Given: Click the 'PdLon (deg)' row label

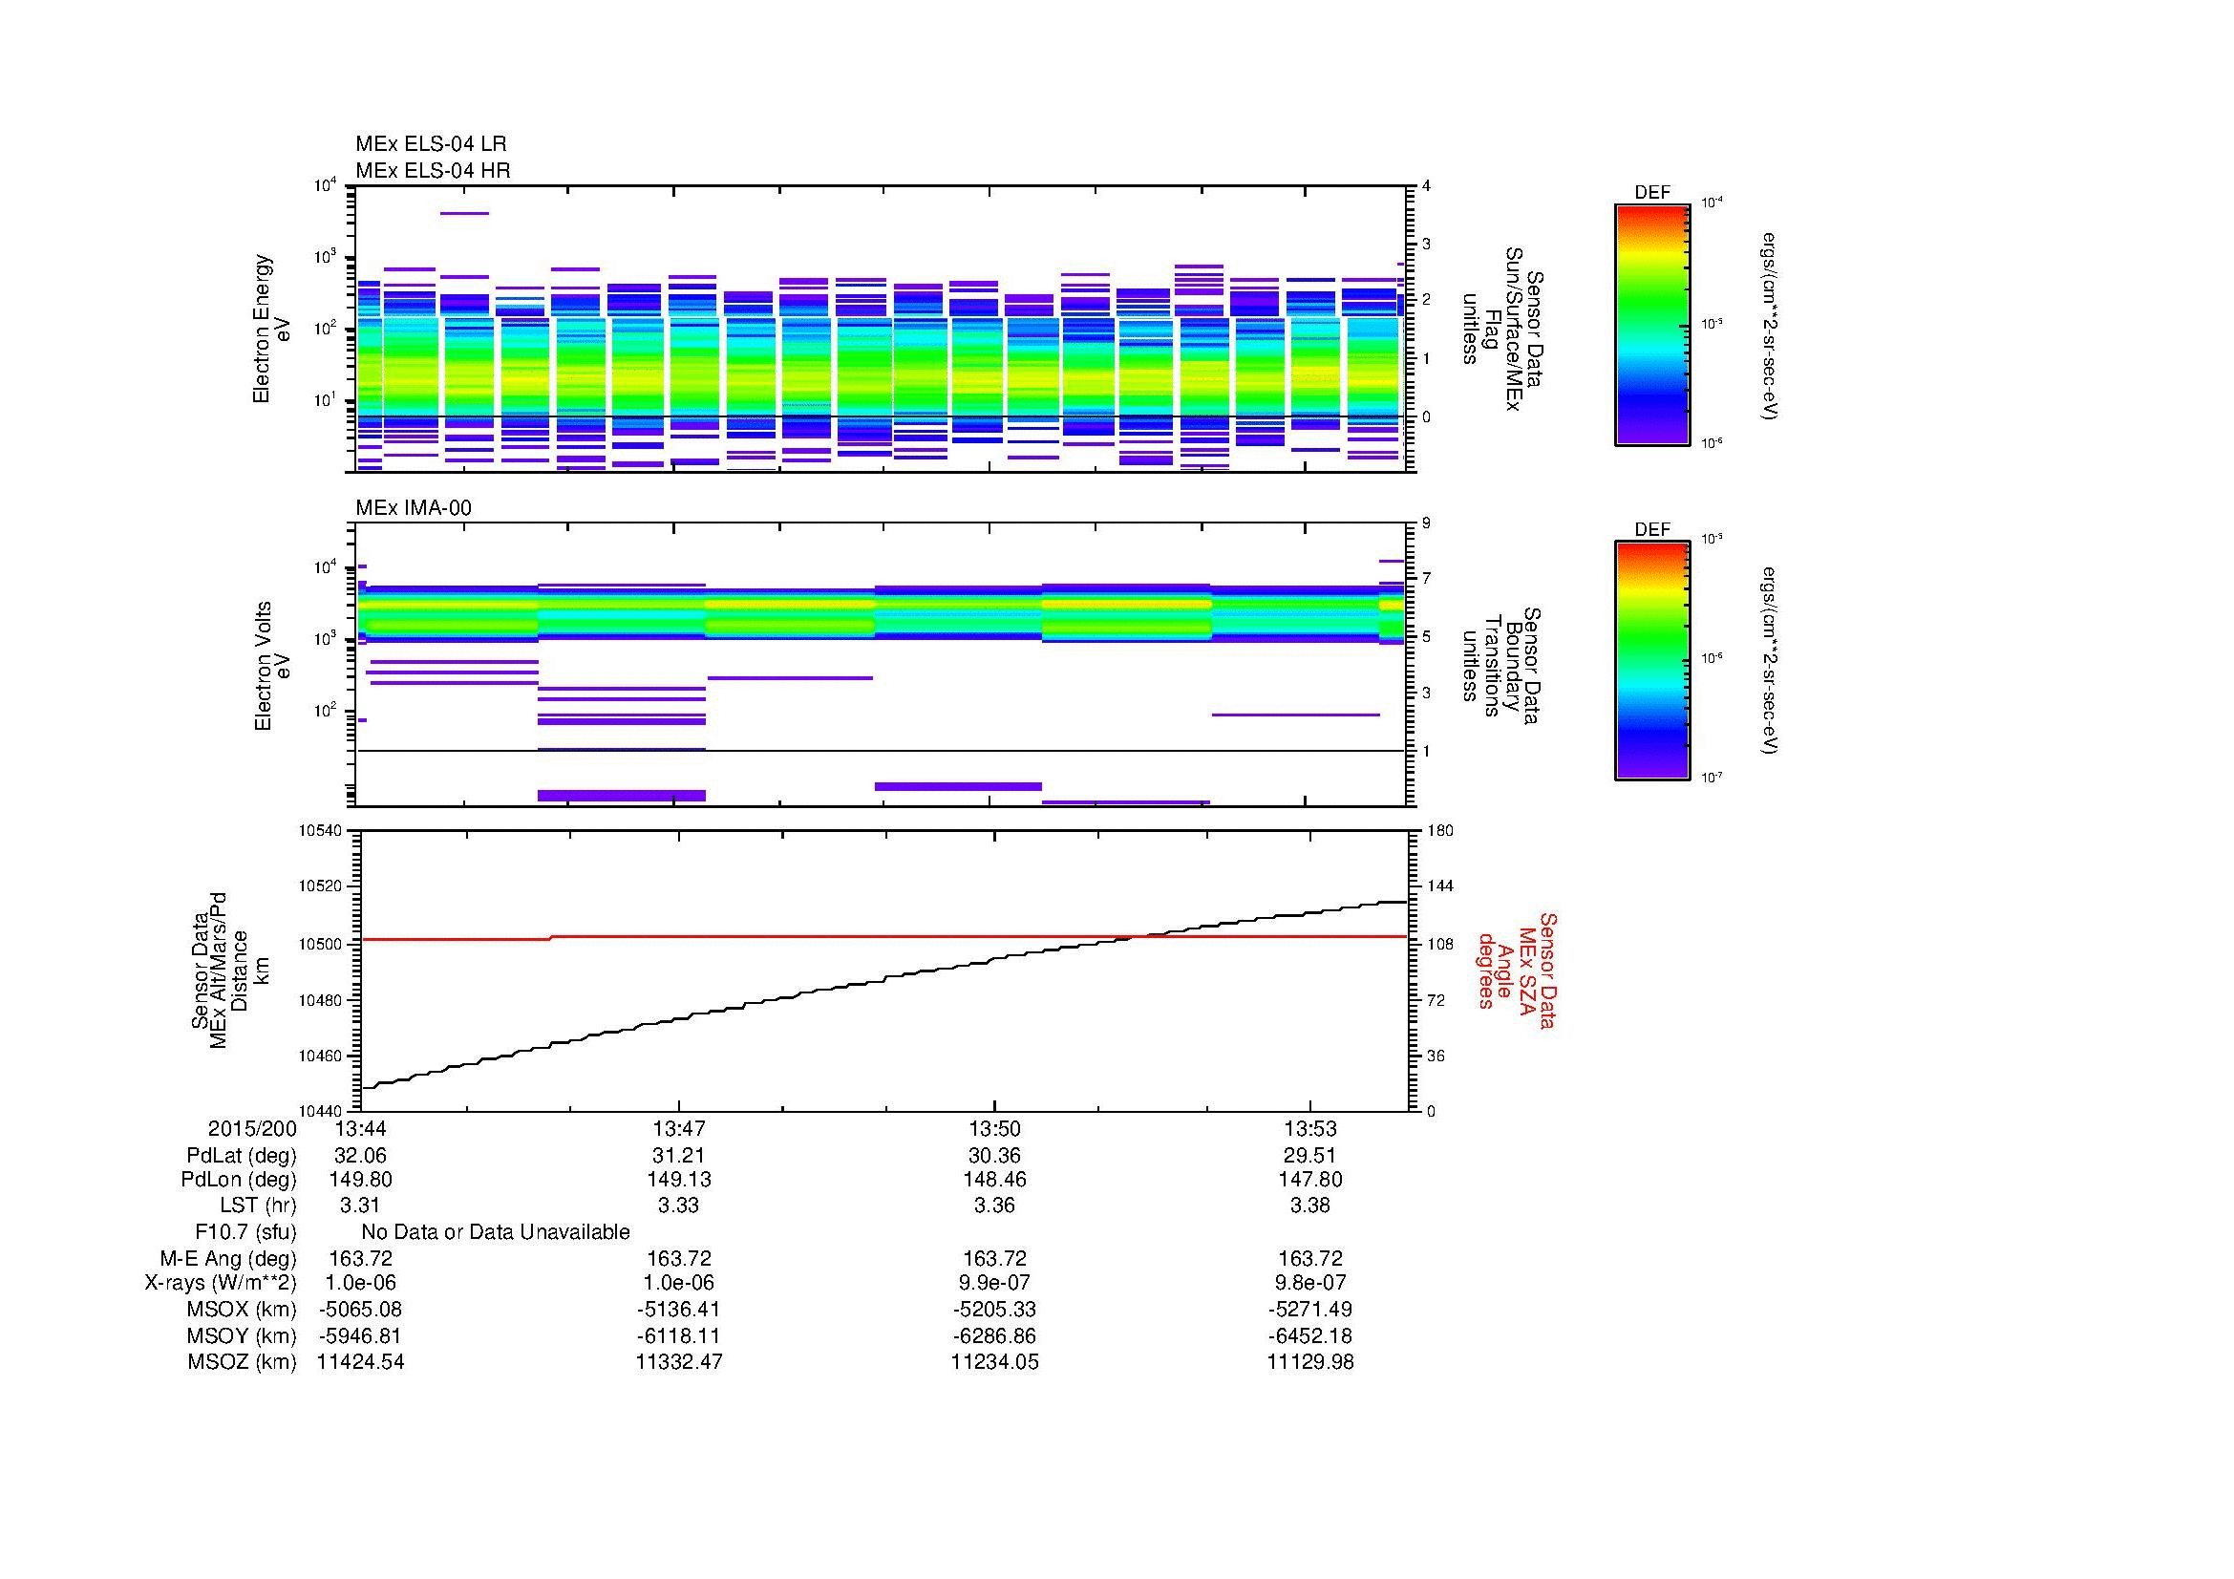Looking at the screenshot, I should [239, 1179].
